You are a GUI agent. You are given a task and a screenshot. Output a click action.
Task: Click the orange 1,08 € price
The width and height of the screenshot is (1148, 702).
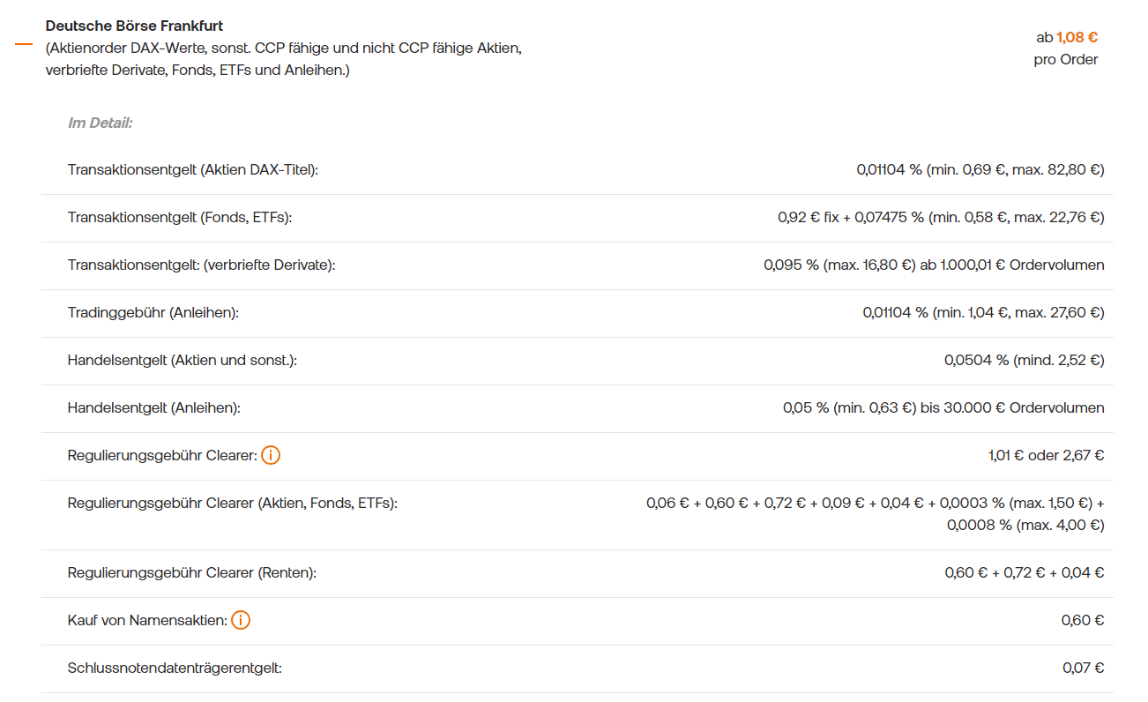coord(1077,37)
